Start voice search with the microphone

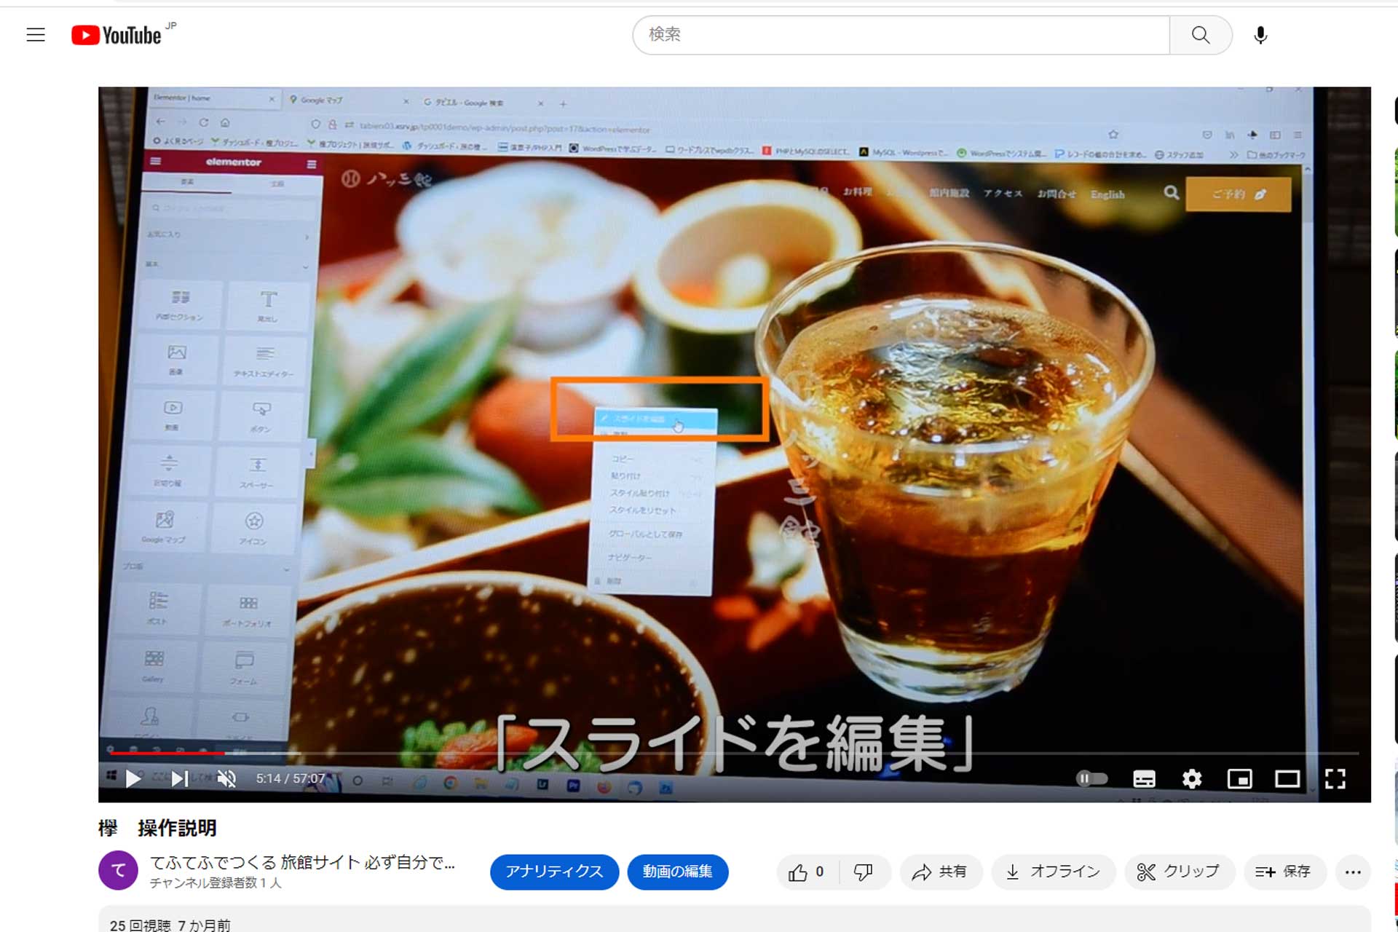(x=1260, y=35)
